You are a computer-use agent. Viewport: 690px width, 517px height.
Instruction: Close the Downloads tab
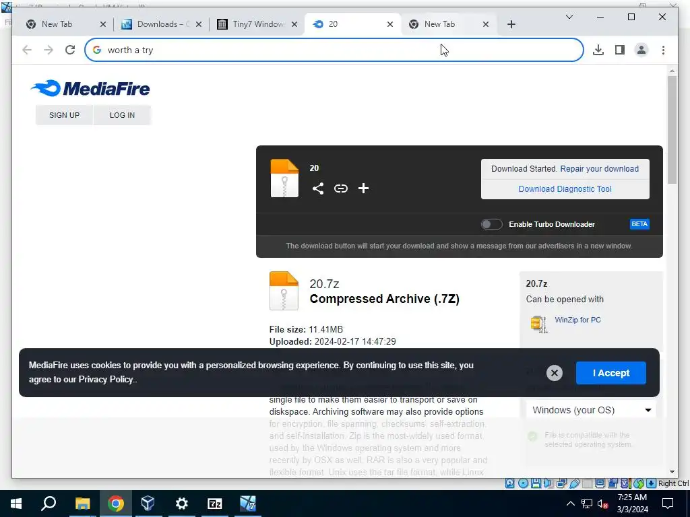coord(199,24)
